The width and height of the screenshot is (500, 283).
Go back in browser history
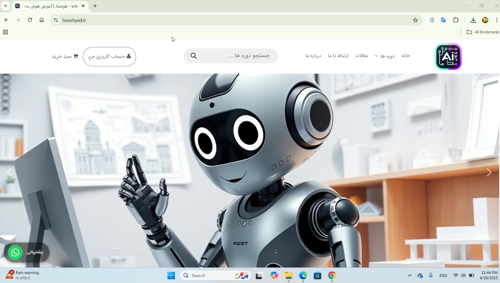(x=6, y=20)
